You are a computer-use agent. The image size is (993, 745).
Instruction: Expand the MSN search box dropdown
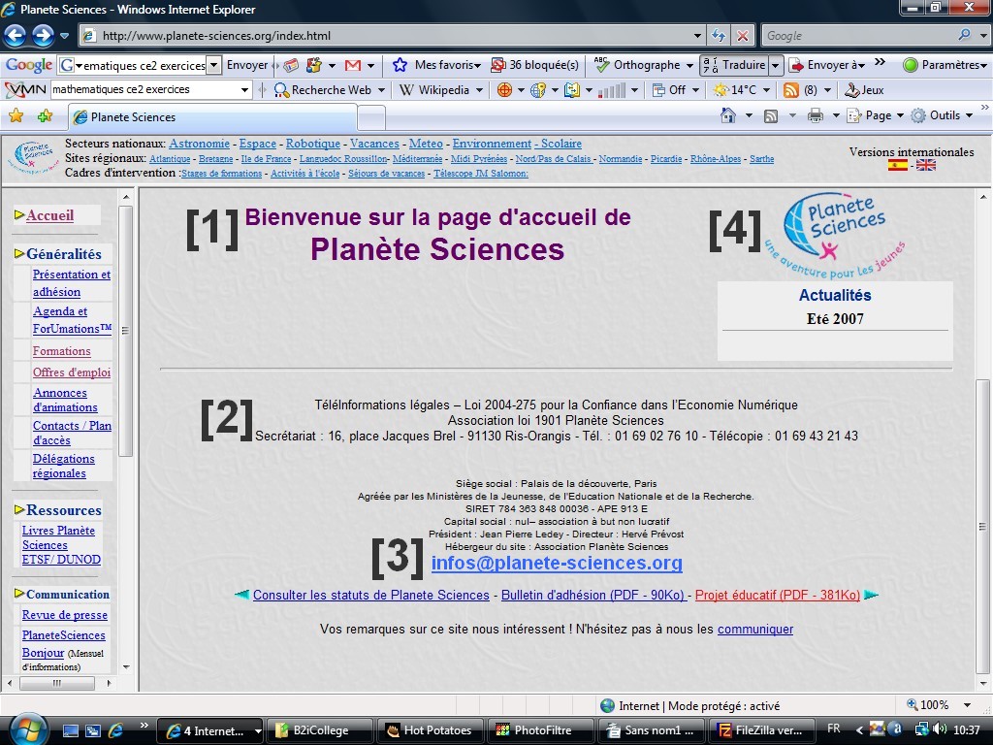tap(245, 90)
